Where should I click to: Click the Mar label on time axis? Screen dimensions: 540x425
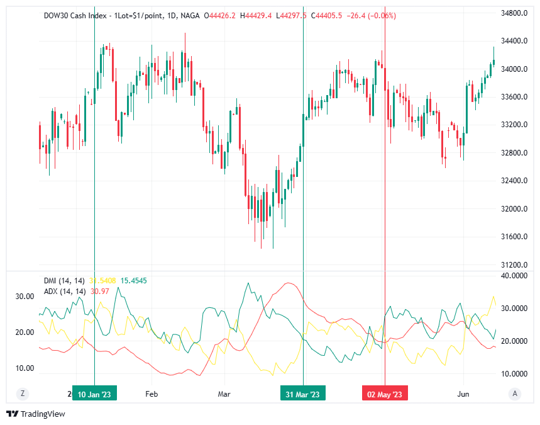(x=224, y=394)
